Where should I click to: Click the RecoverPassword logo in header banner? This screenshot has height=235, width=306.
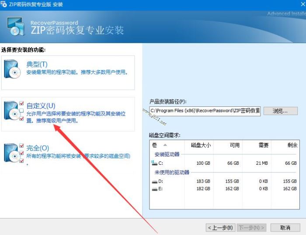click(x=16, y=27)
